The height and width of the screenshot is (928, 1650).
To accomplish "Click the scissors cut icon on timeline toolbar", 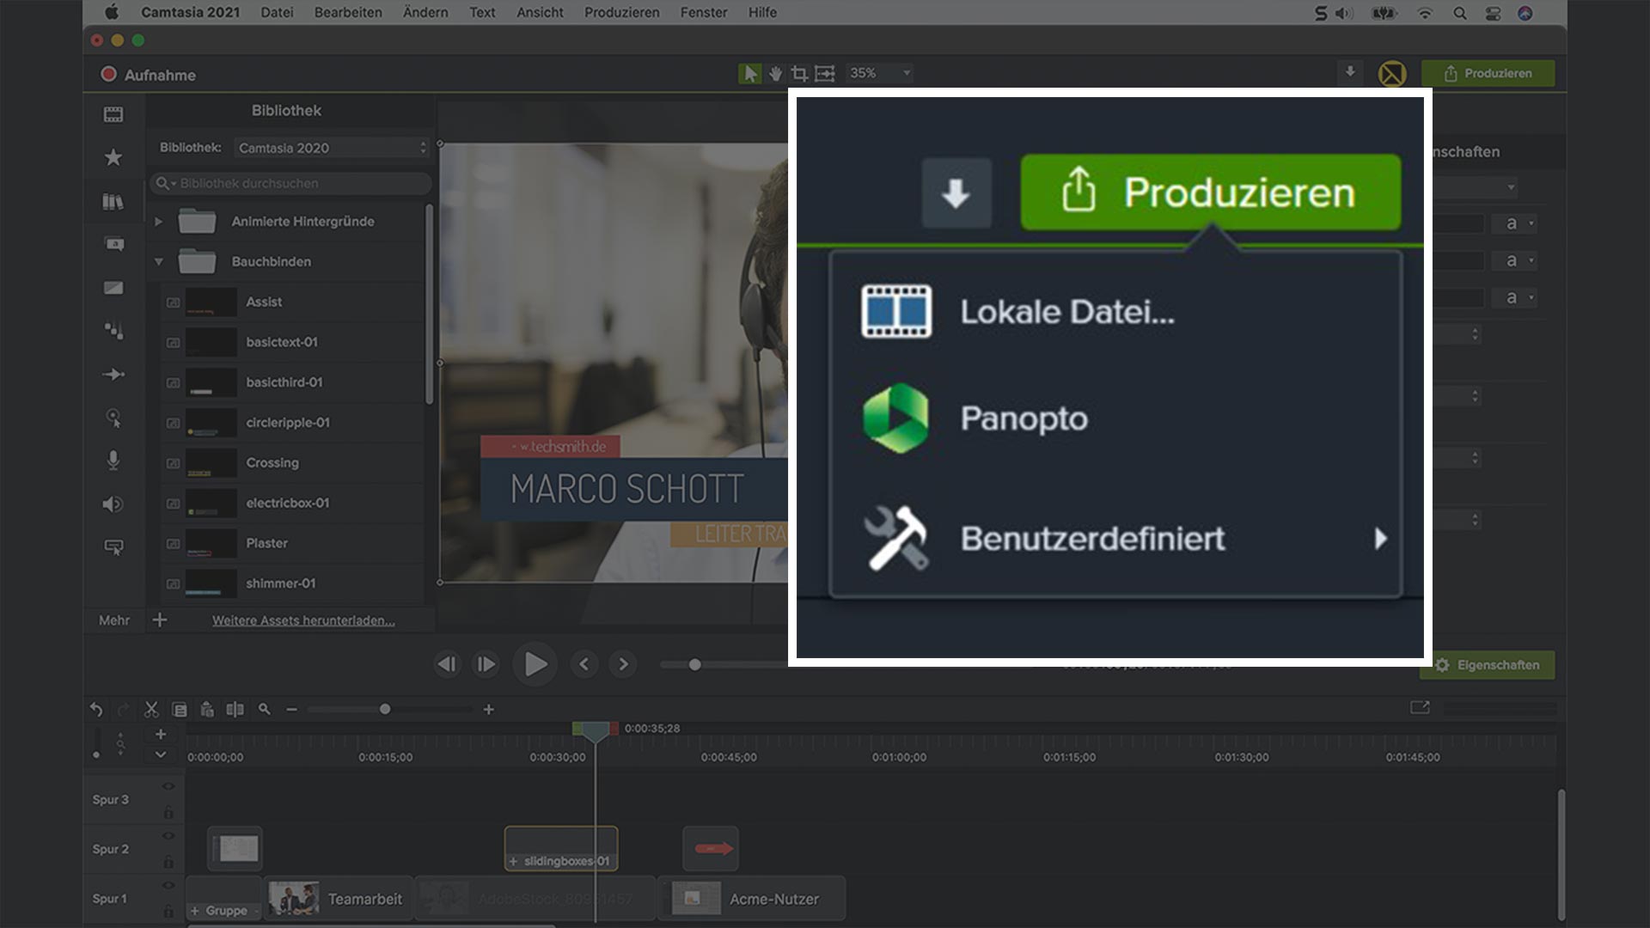I will point(151,710).
